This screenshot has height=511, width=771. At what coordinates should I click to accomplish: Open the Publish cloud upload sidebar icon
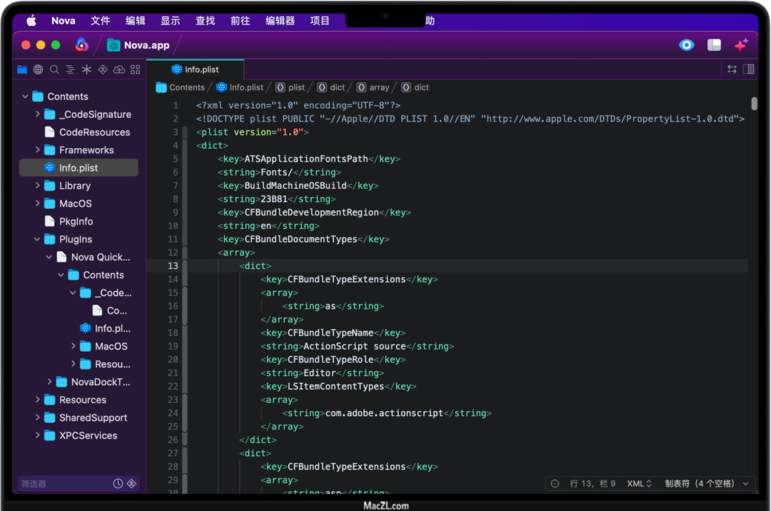pos(119,70)
